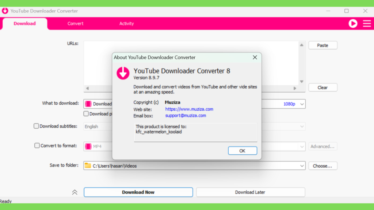The width and height of the screenshot is (374, 210).
Task: Click OK in the About dialog
Action: click(243, 151)
